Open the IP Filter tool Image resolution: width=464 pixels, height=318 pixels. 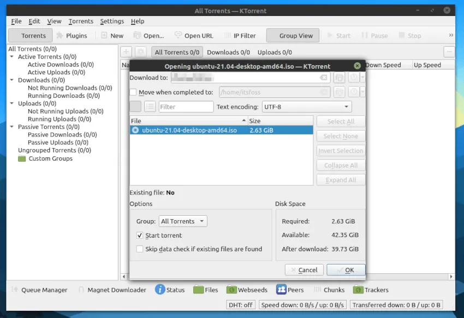point(239,36)
